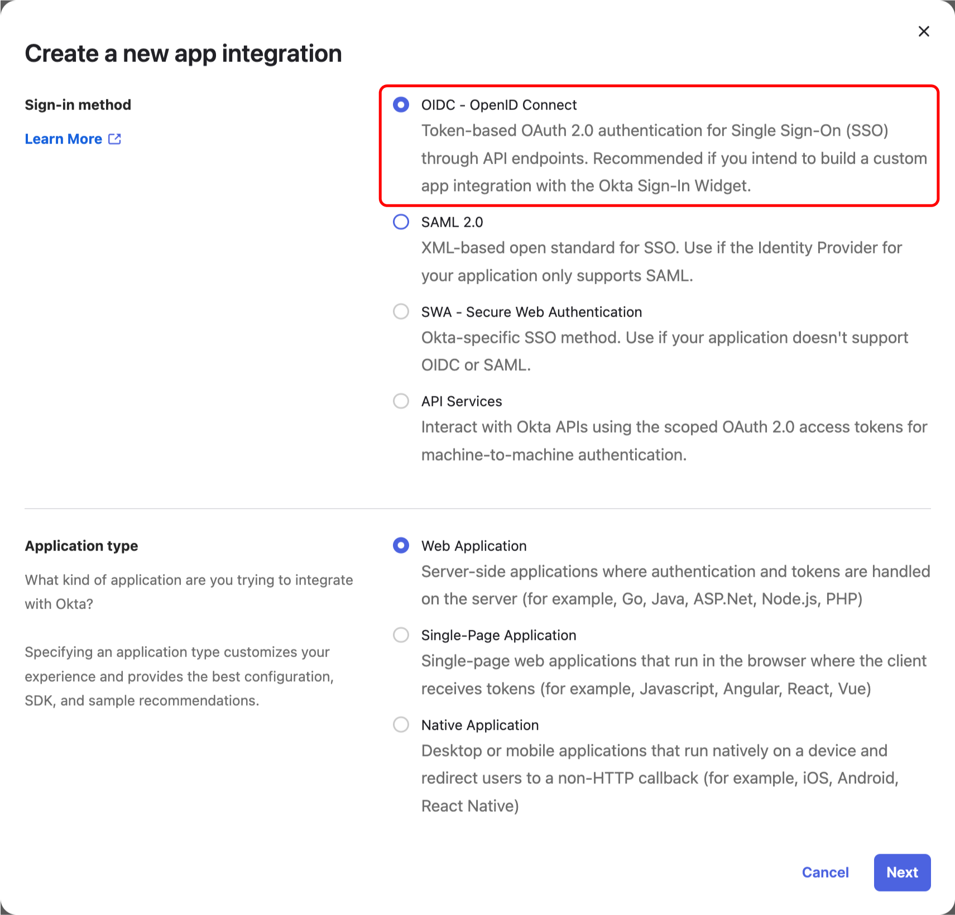Click the API Services label
Image resolution: width=955 pixels, height=915 pixels.
(x=462, y=401)
